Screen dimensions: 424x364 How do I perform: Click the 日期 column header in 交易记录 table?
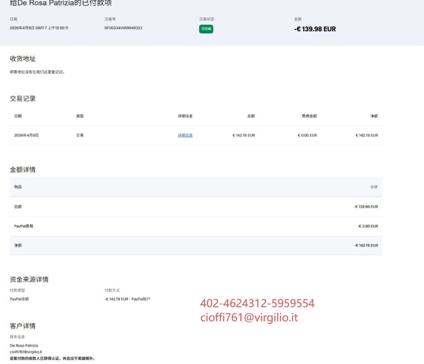coord(18,116)
